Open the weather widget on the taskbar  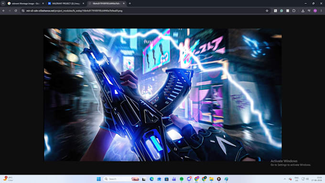click(x=8, y=179)
